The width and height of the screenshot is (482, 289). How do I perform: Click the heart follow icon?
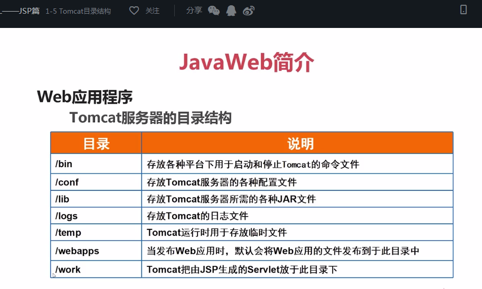[x=134, y=11]
